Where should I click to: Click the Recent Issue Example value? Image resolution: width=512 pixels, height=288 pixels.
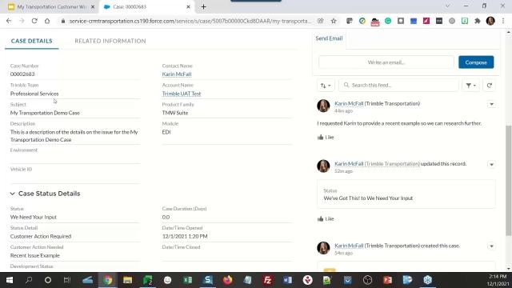click(35, 255)
